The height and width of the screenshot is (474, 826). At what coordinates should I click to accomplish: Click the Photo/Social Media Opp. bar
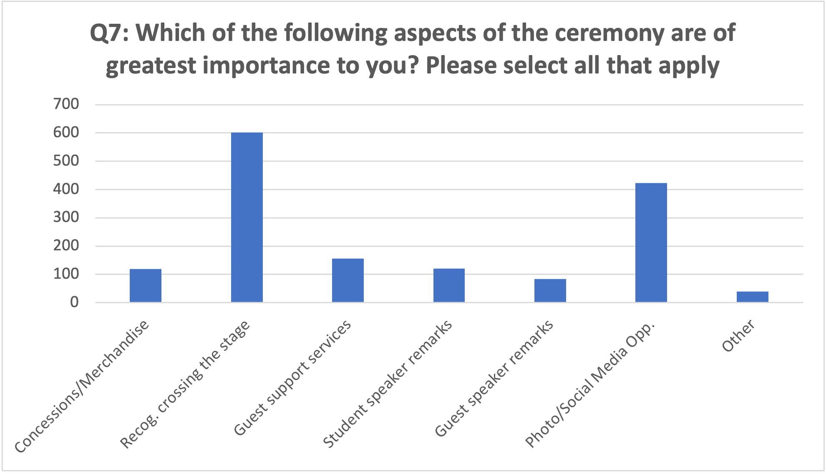[x=651, y=242]
